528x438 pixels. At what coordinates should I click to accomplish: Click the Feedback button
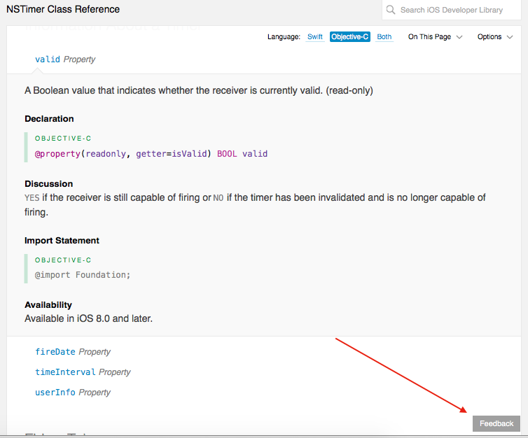496,423
